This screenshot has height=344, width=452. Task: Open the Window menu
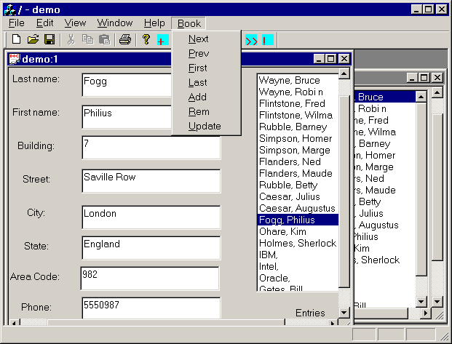click(x=115, y=23)
